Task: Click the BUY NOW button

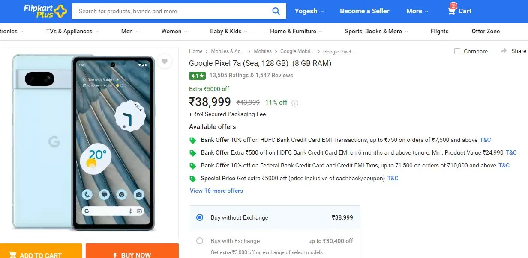Action: [132, 252]
